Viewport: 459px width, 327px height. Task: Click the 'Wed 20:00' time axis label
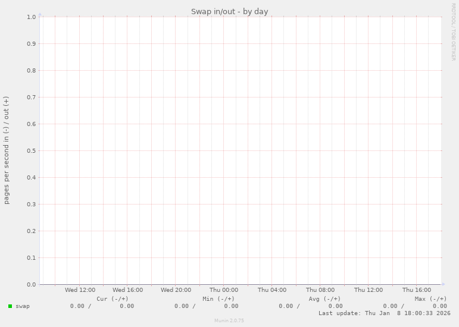point(176,290)
